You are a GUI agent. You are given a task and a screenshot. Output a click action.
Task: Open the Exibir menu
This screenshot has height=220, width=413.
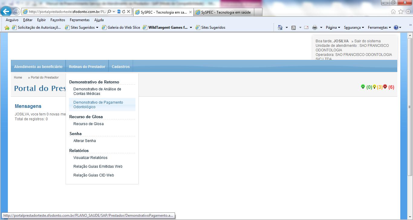click(x=41, y=20)
